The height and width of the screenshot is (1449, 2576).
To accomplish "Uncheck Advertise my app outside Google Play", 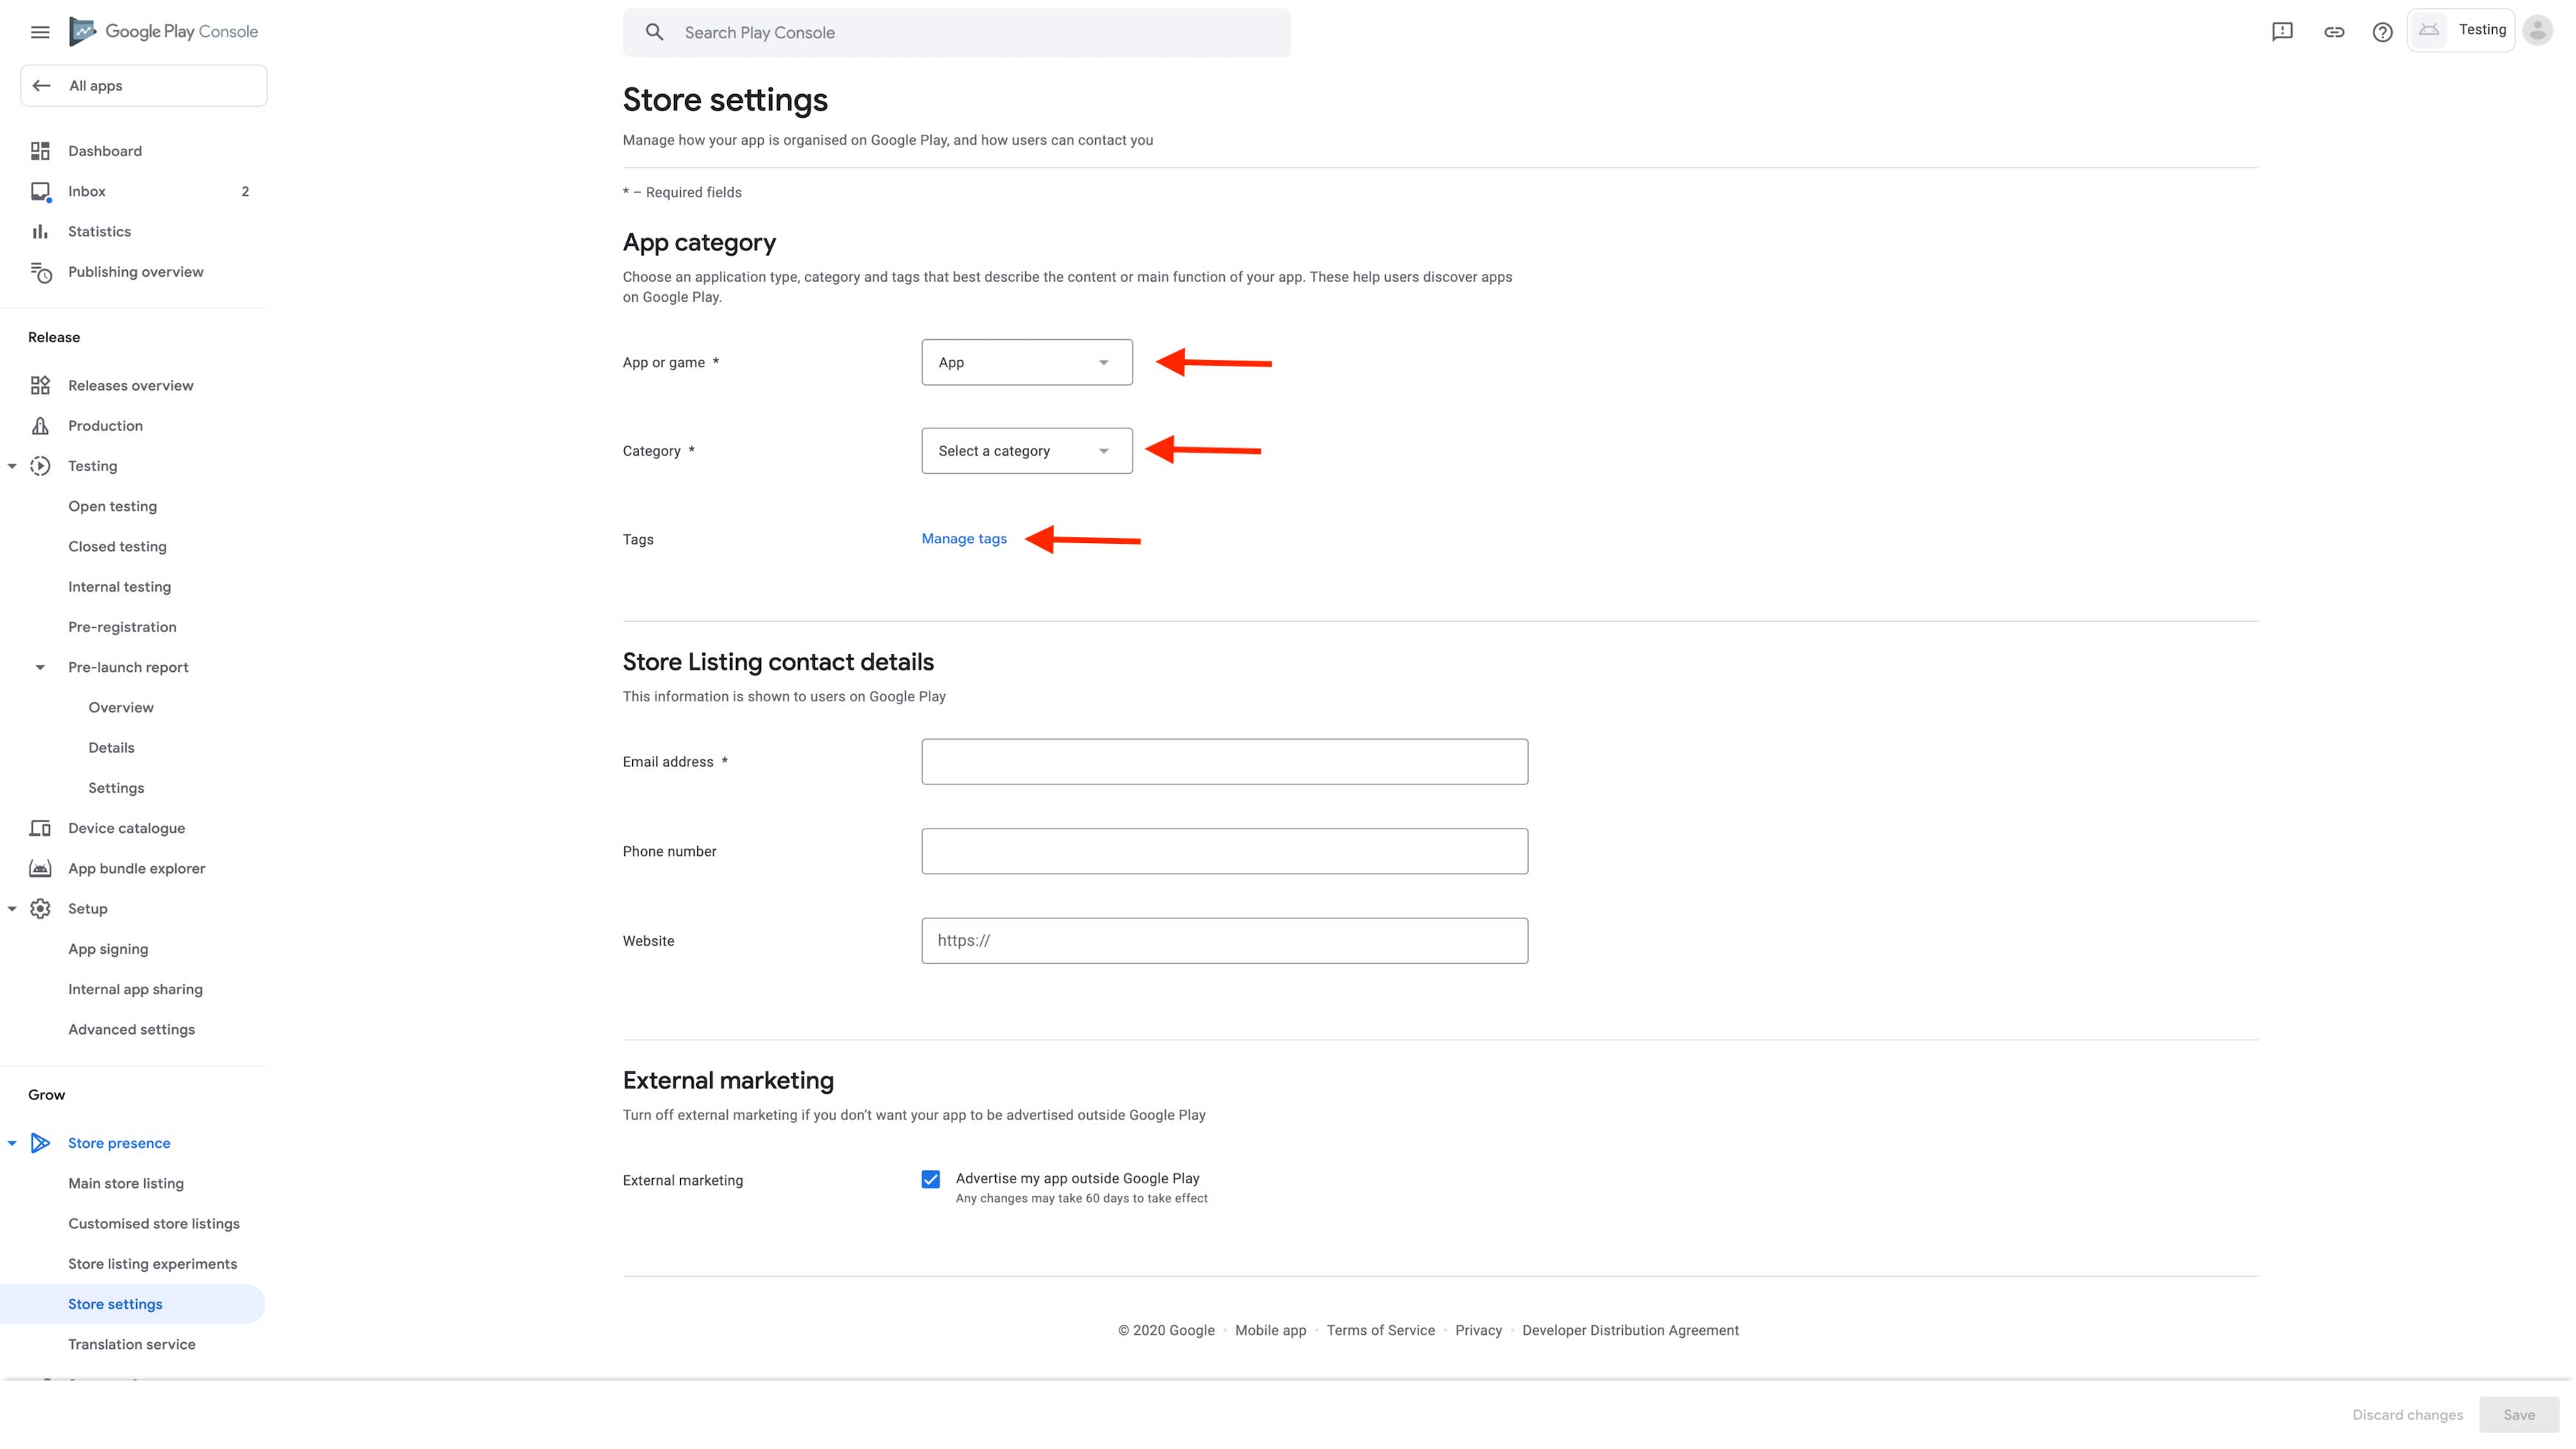I will point(931,1179).
